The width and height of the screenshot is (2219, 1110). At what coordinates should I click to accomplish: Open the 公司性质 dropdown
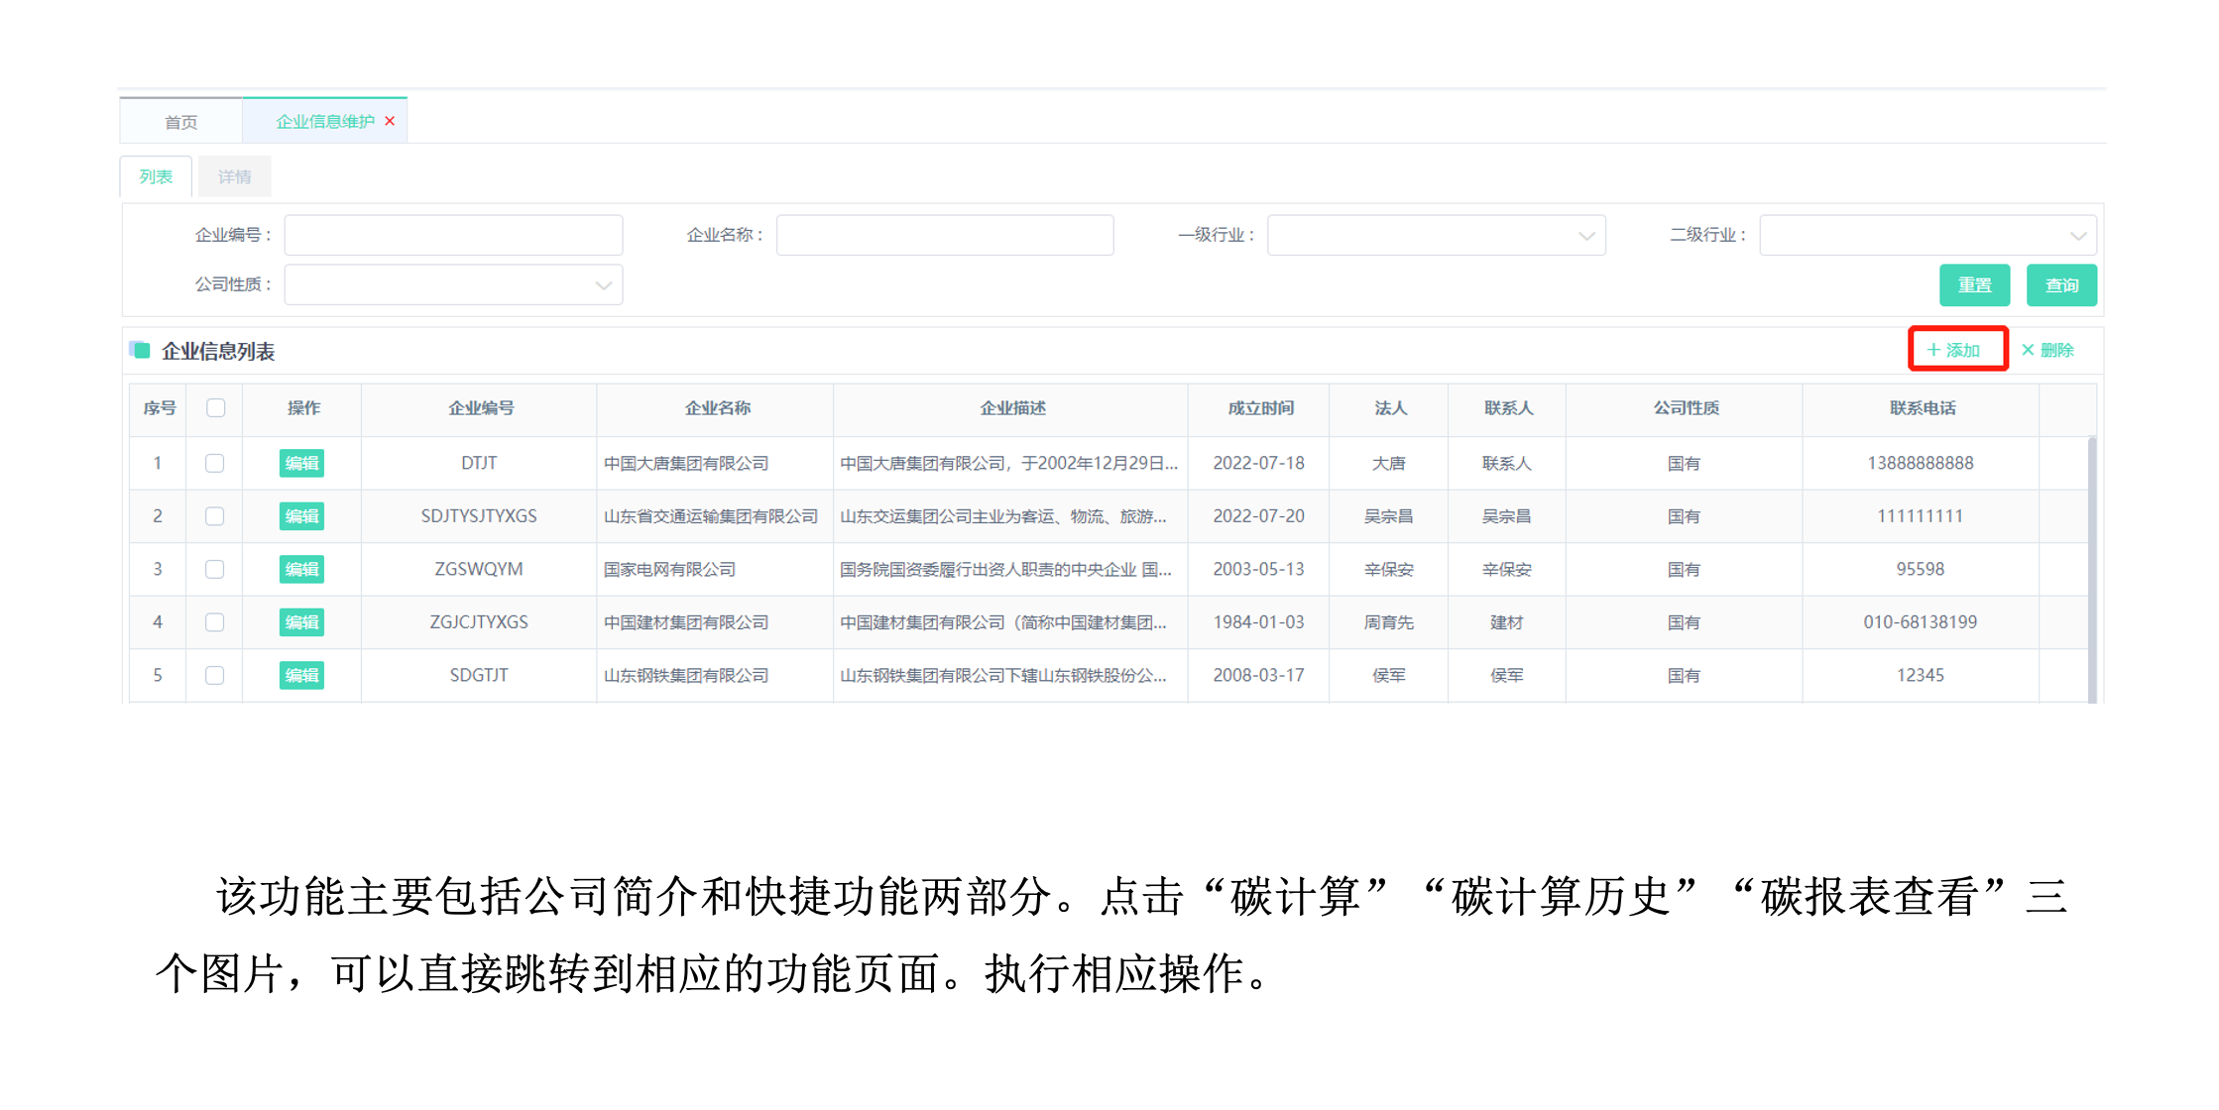(453, 284)
